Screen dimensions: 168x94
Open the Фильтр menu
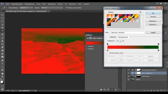60,4
